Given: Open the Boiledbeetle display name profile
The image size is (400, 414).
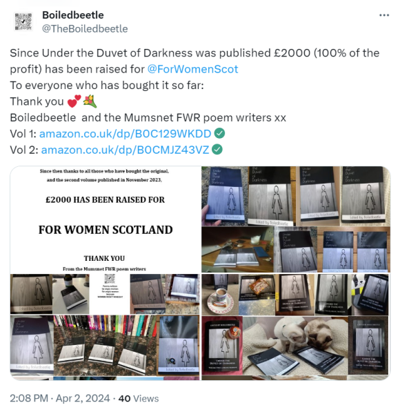Looking at the screenshot, I should [x=73, y=15].
